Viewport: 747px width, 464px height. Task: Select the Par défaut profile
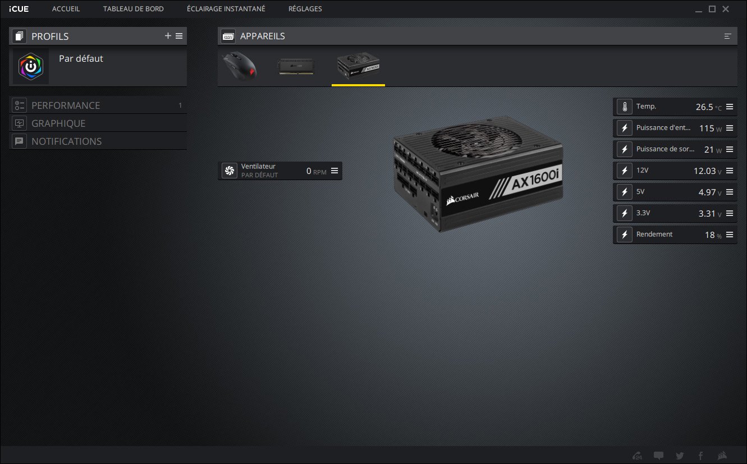pyautogui.click(x=98, y=67)
